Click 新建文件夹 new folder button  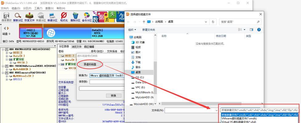(x=149, y=30)
